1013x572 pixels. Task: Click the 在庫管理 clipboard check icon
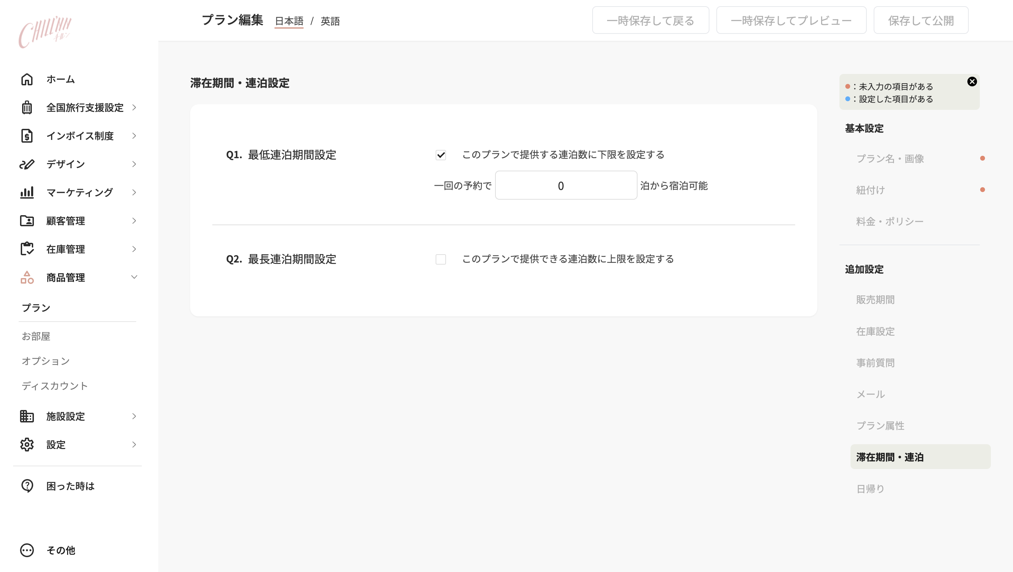(27, 249)
